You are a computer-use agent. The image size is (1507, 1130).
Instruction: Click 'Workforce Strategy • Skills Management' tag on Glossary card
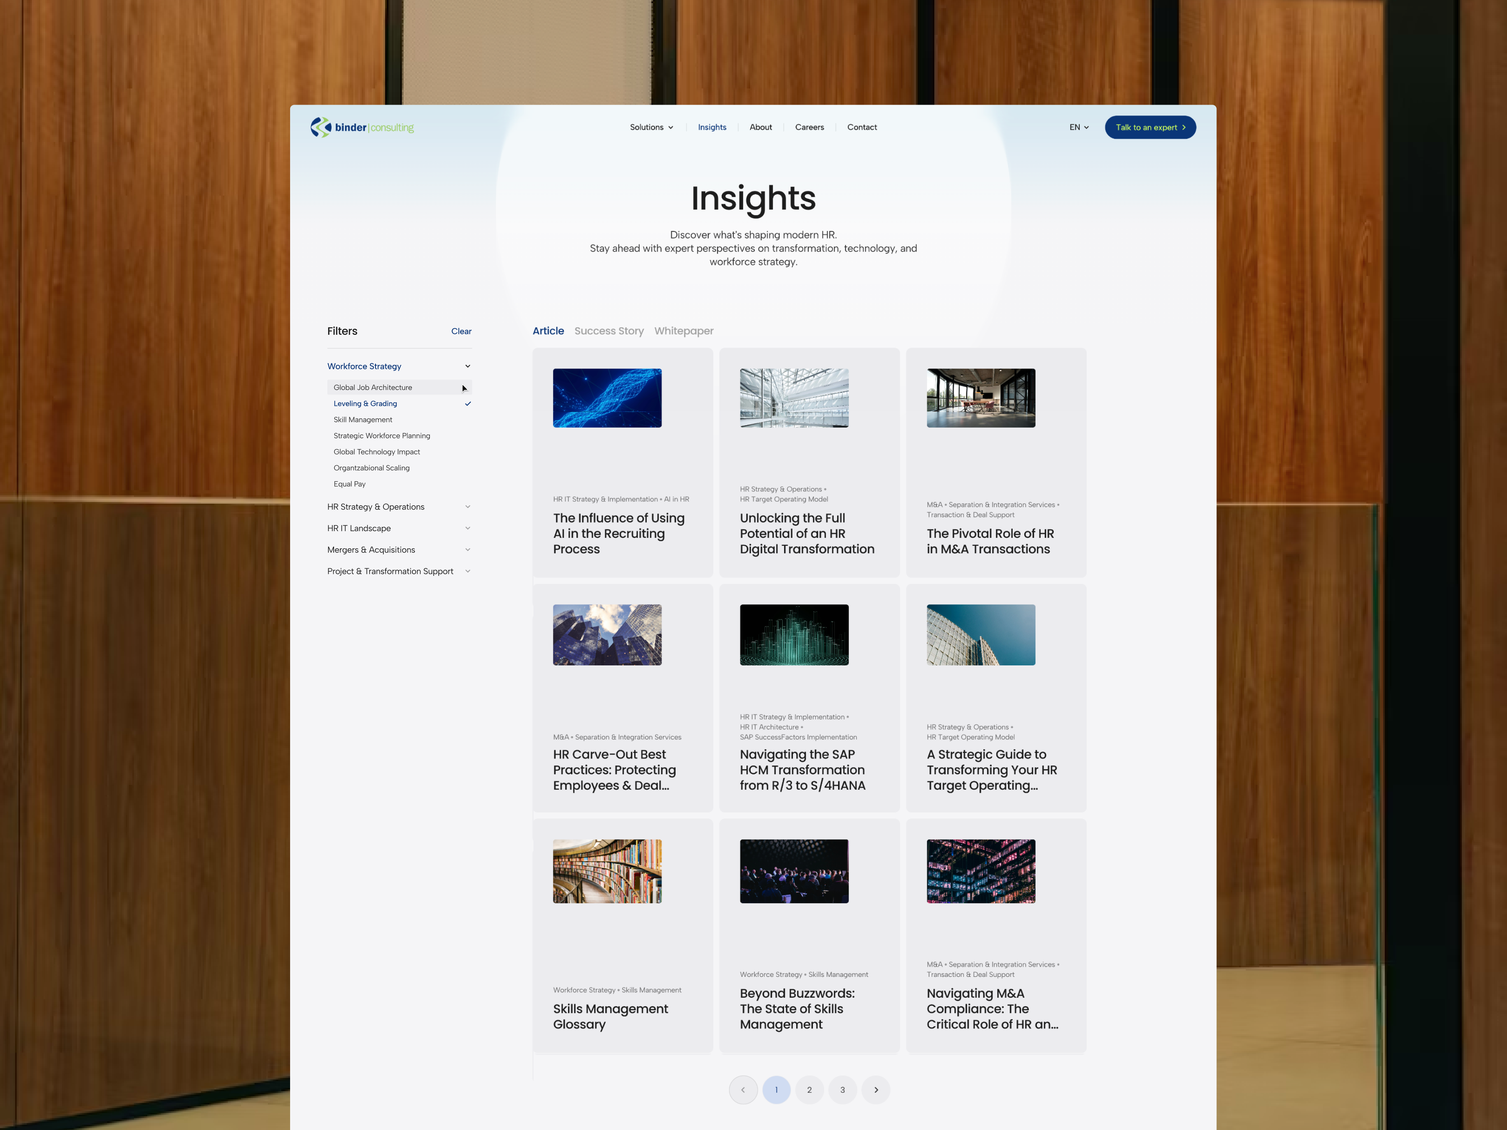click(x=617, y=990)
